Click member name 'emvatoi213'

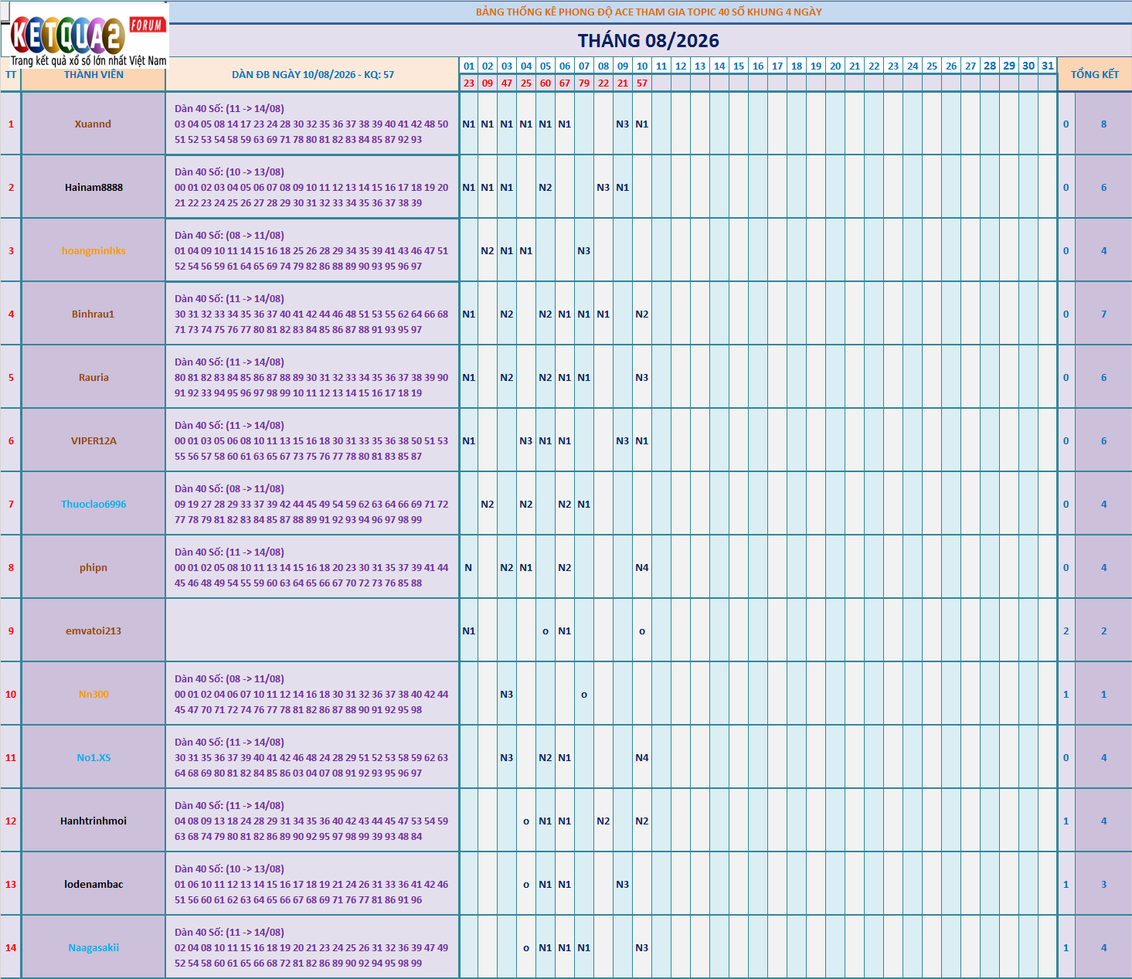pyautogui.click(x=93, y=631)
